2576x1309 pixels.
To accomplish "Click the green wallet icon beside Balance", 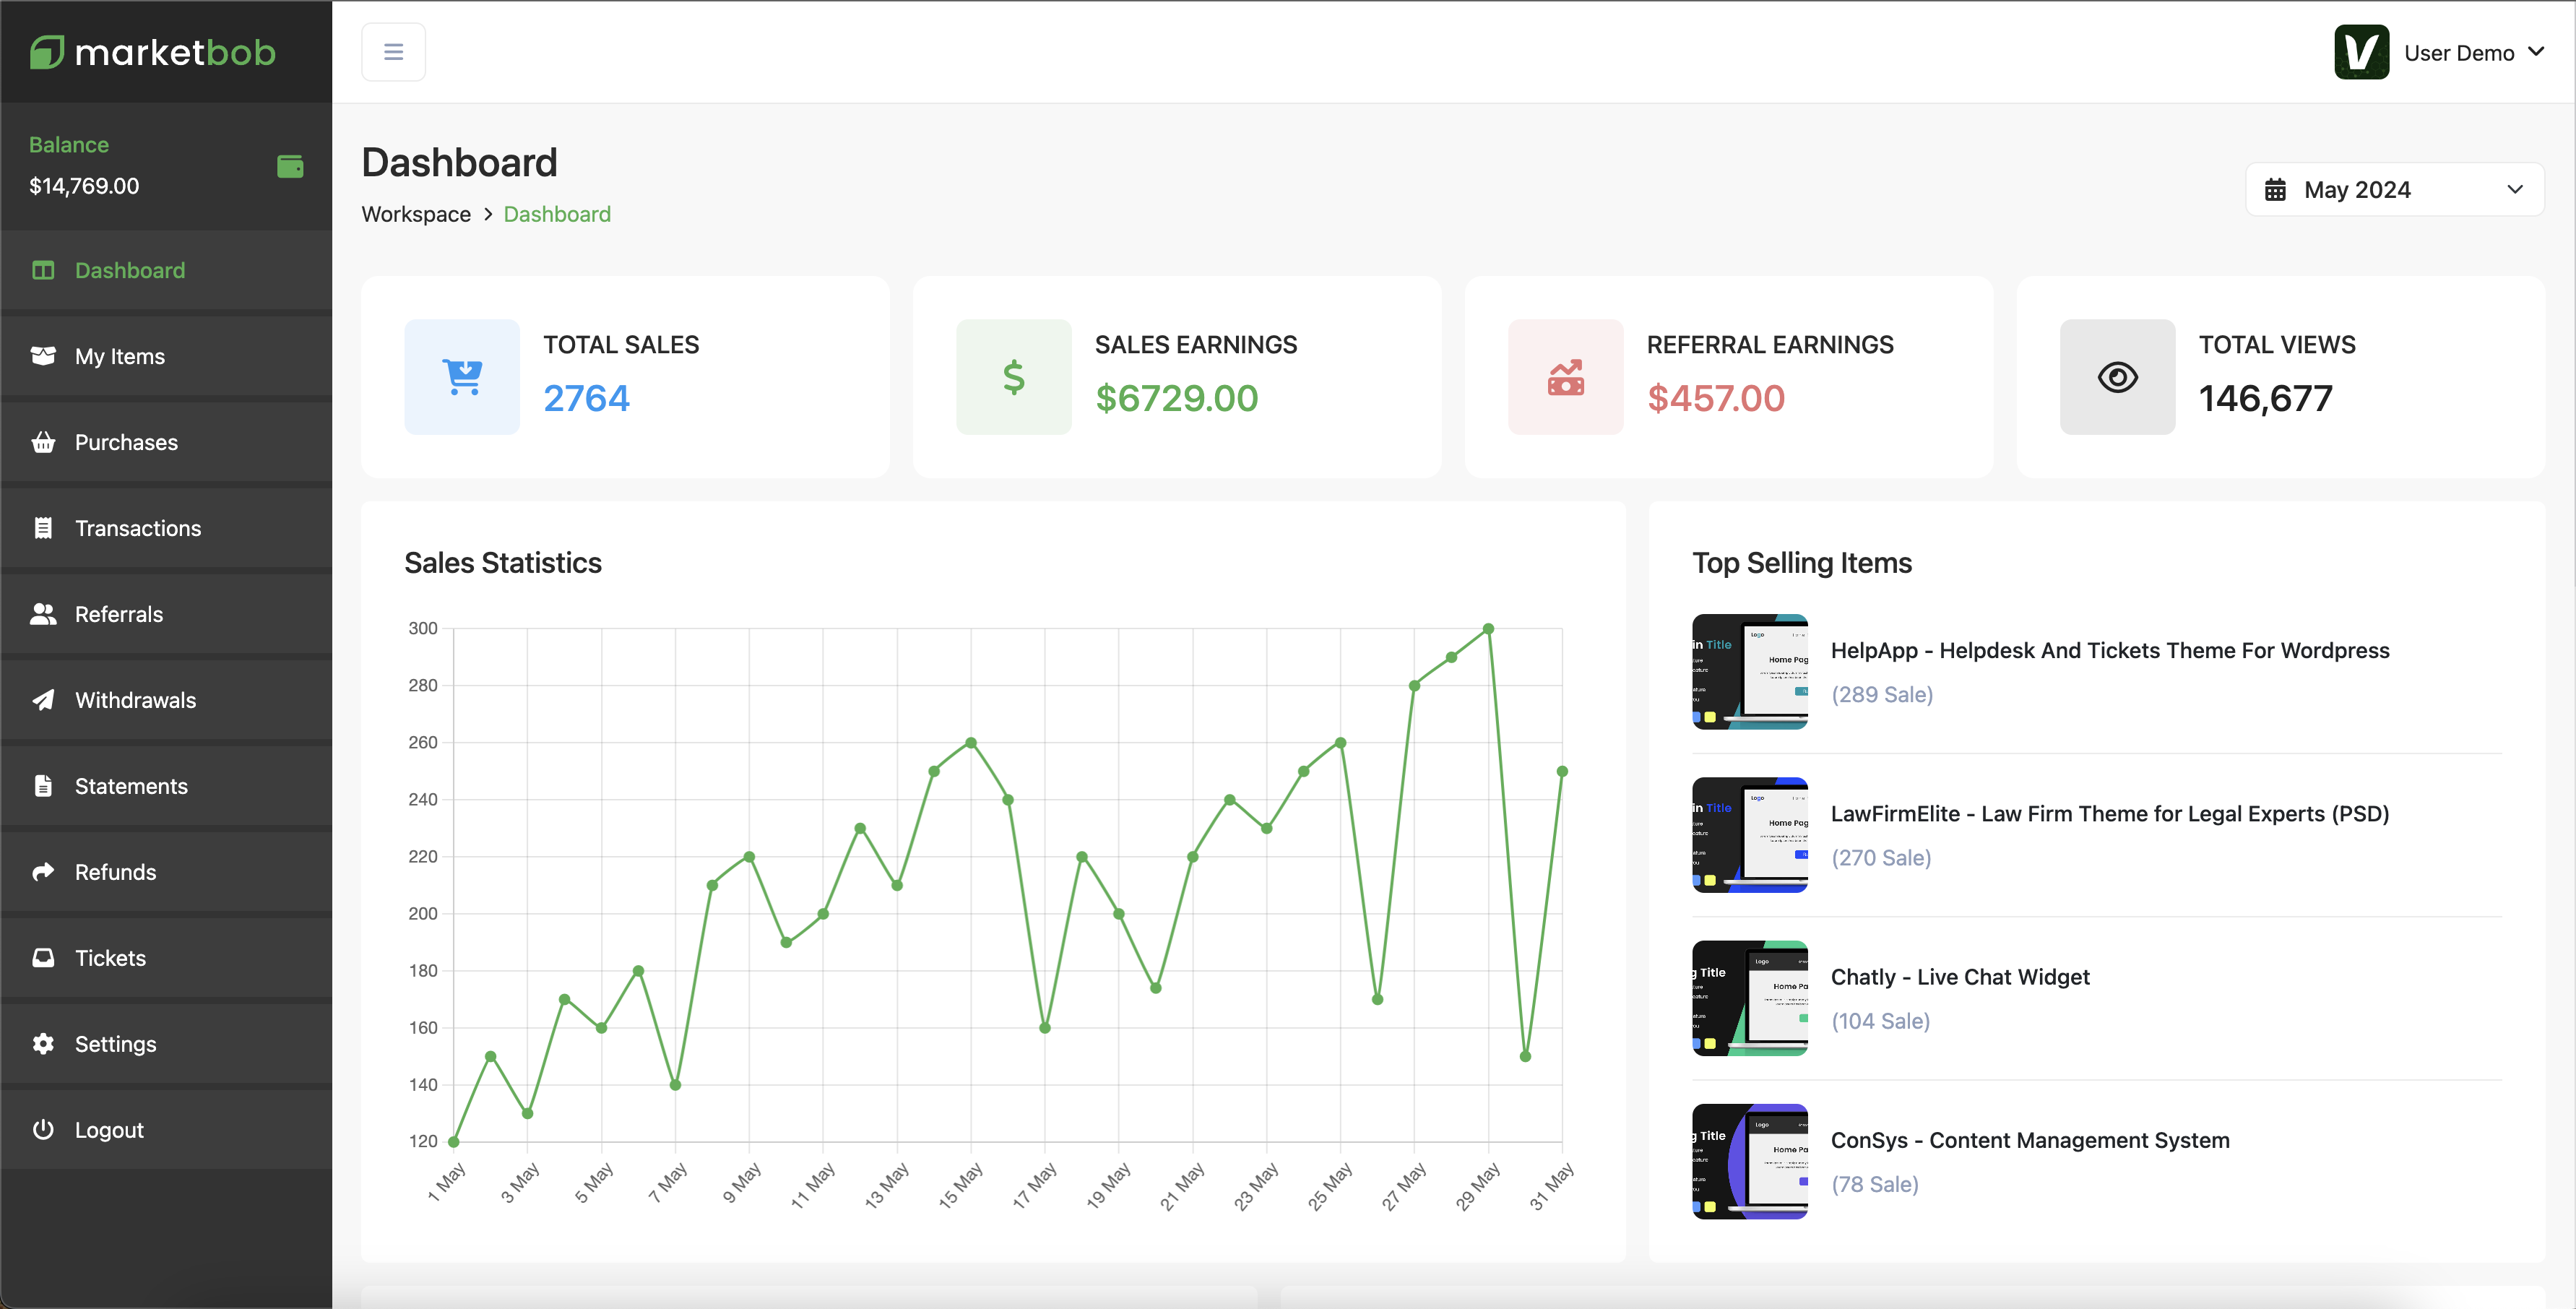I will (x=290, y=166).
